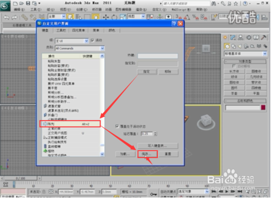
Task: Click the delay override spinner arrows
Action: [x=155, y=134]
